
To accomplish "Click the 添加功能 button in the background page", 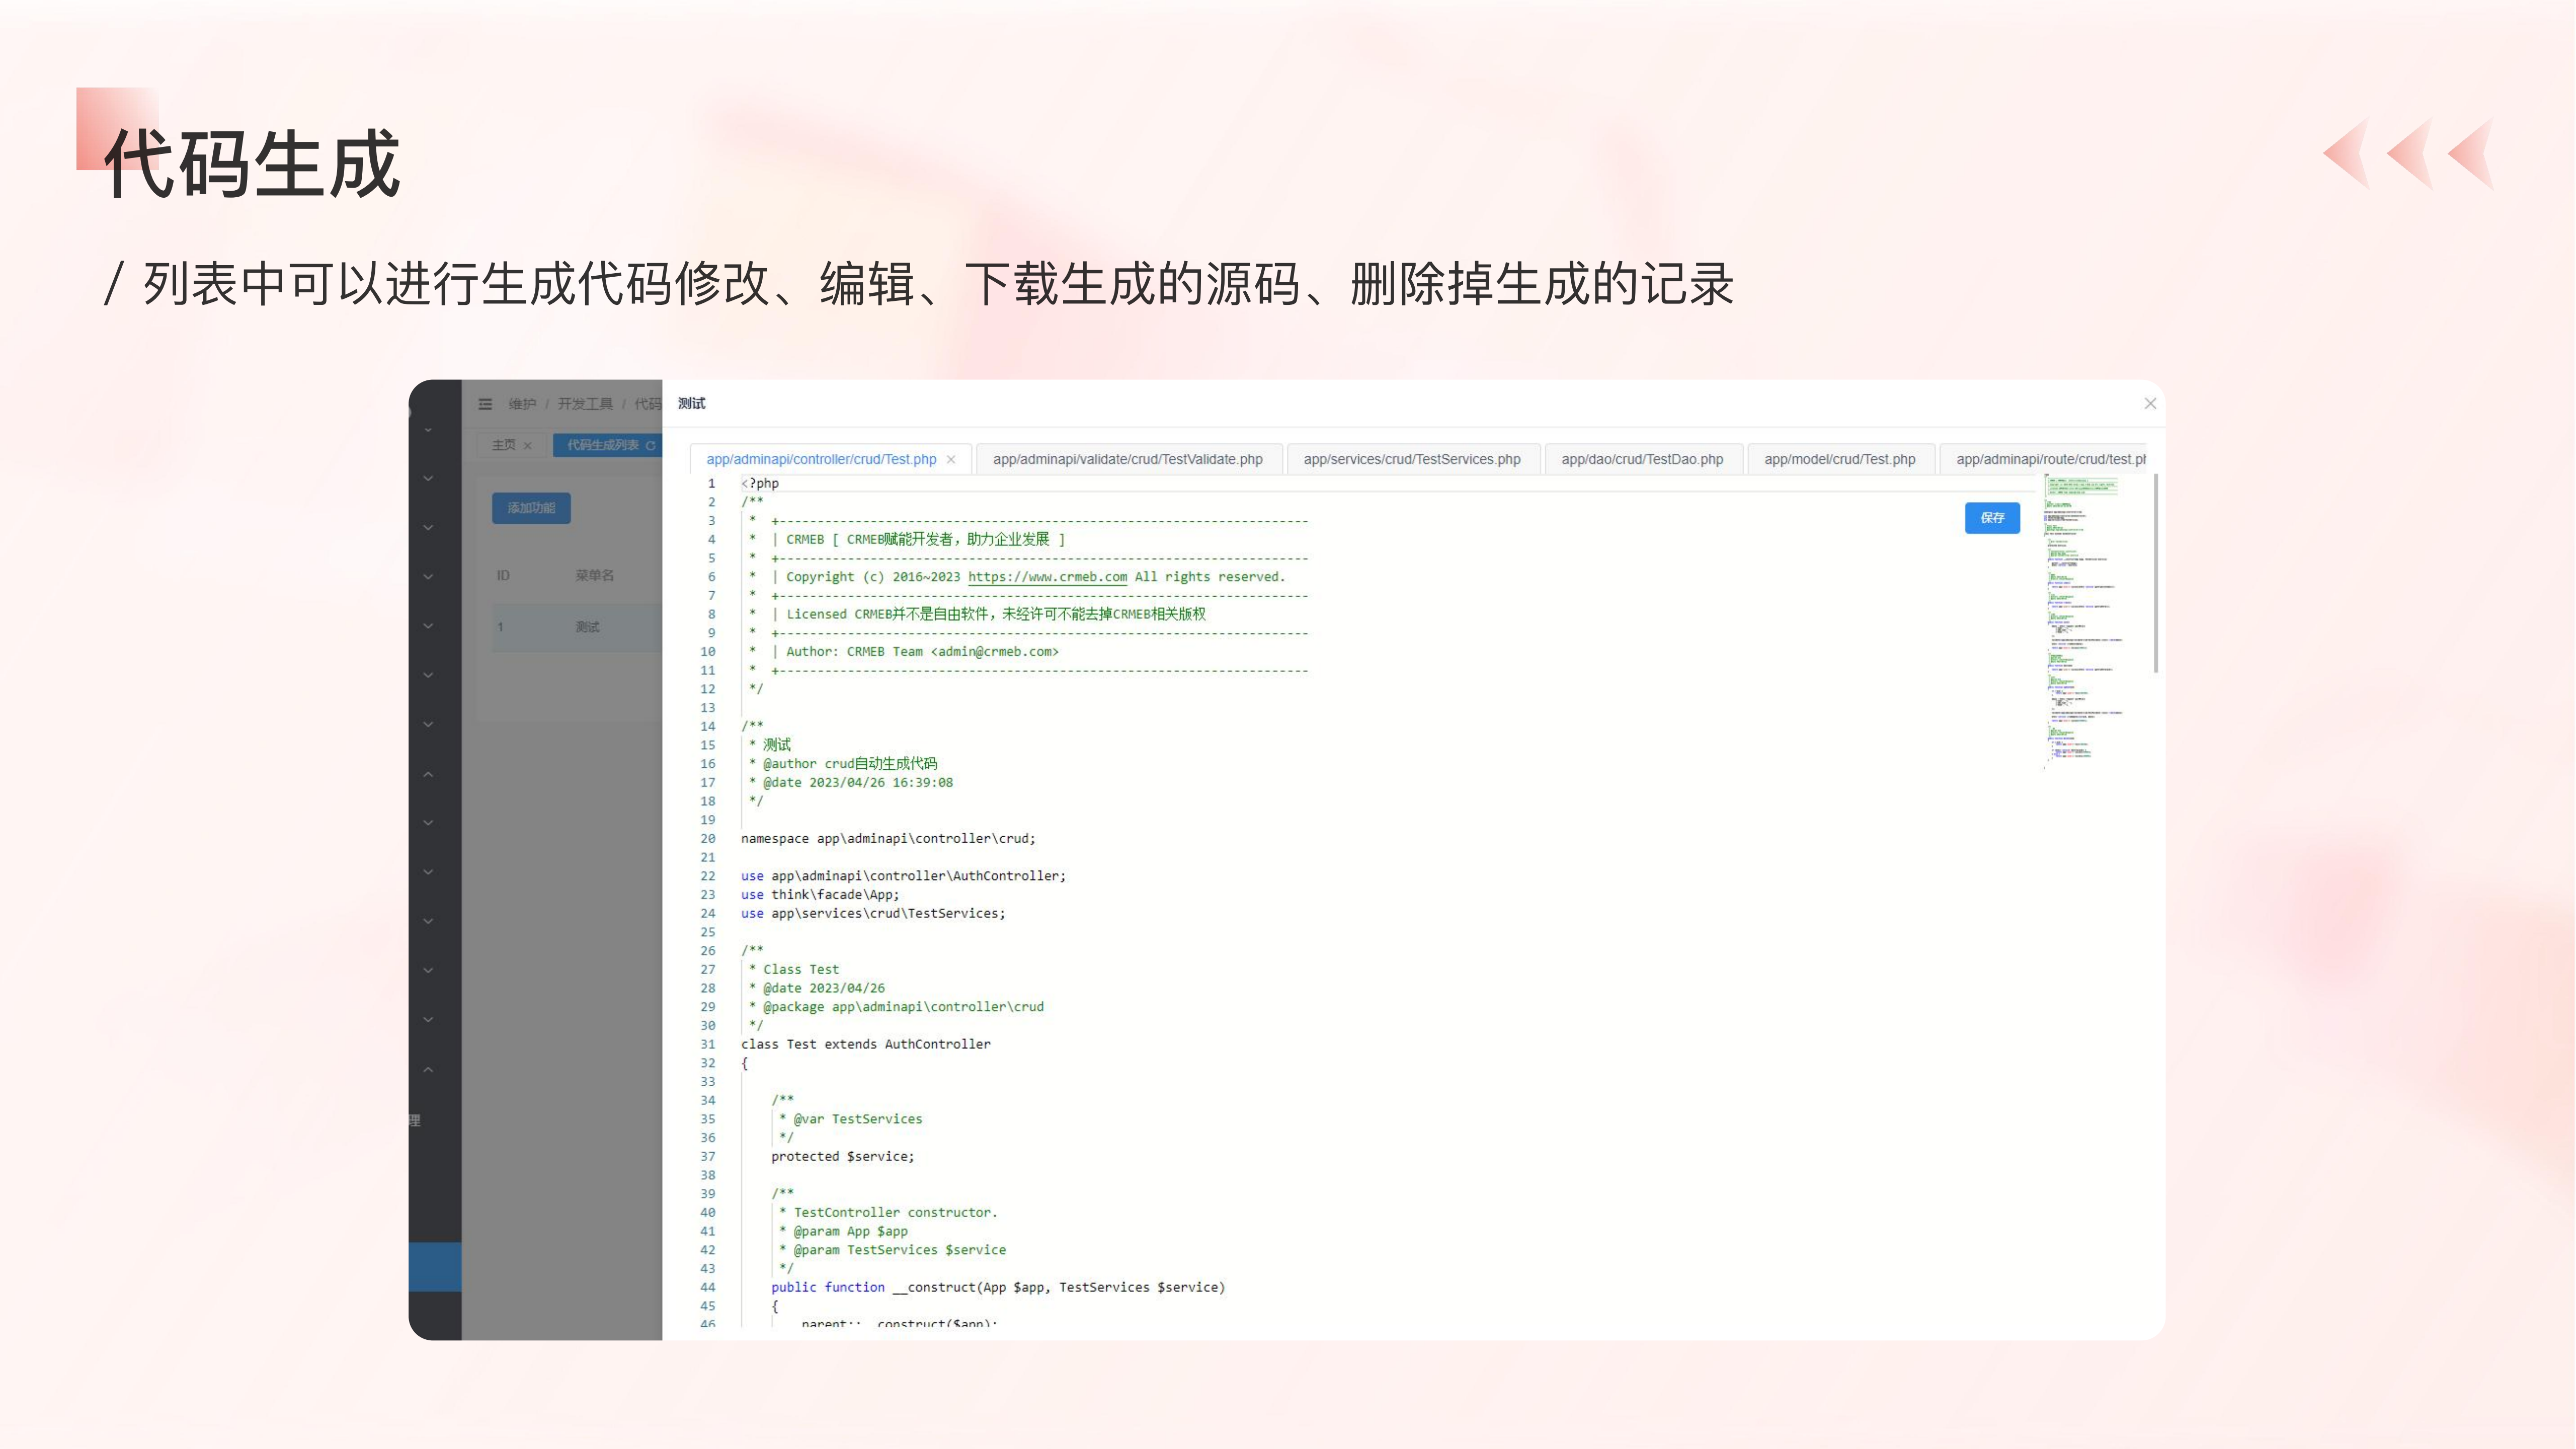I will (531, 508).
